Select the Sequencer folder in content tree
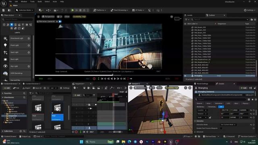 12,116
